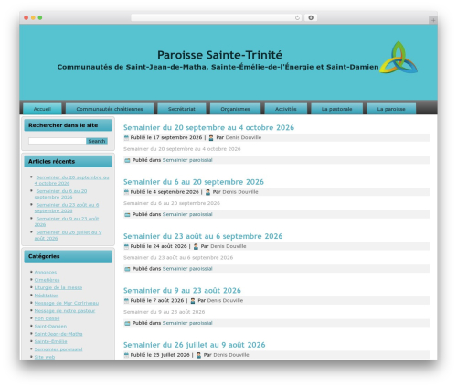
Task: Click author icon beside Denis Douville, 17 septembre
Action: pyautogui.click(x=211, y=138)
